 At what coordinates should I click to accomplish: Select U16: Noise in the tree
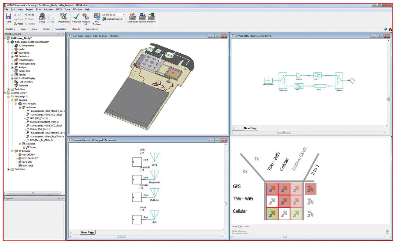pyautogui.click(x=28, y=166)
